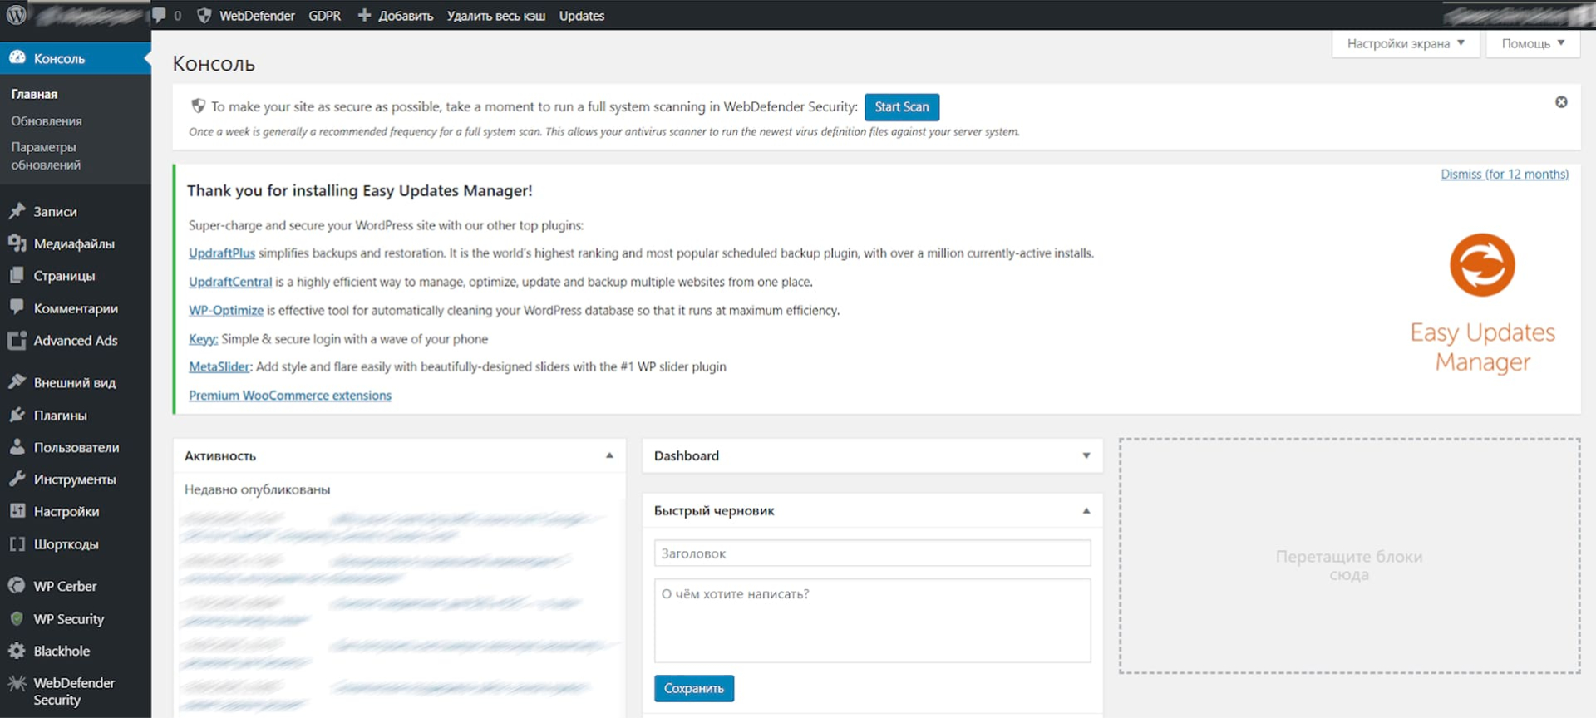Click the Медиафайлы media icon

(x=17, y=243)
